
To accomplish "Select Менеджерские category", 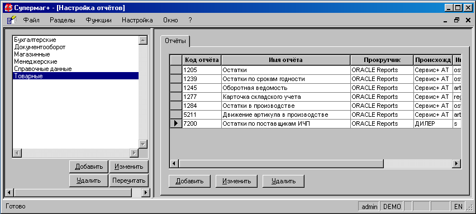I will [75, 61].
